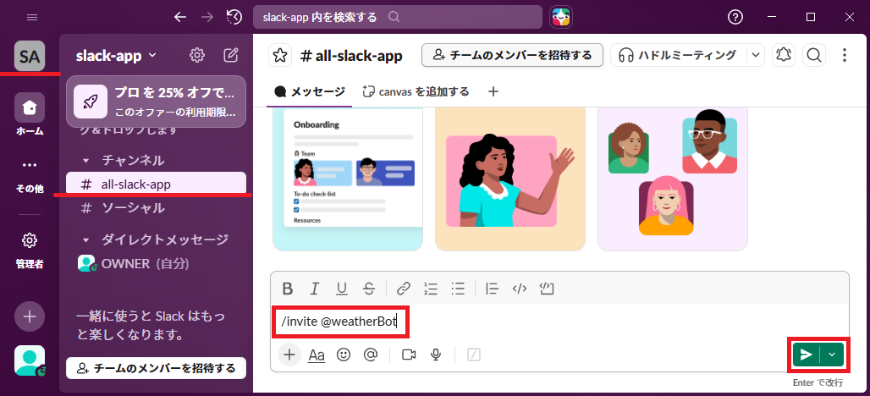Screen dimensions: 870x396
Task: Select the all-slack-app channel in sidebar
Action: pyautogui.click(x=156, y=184)
